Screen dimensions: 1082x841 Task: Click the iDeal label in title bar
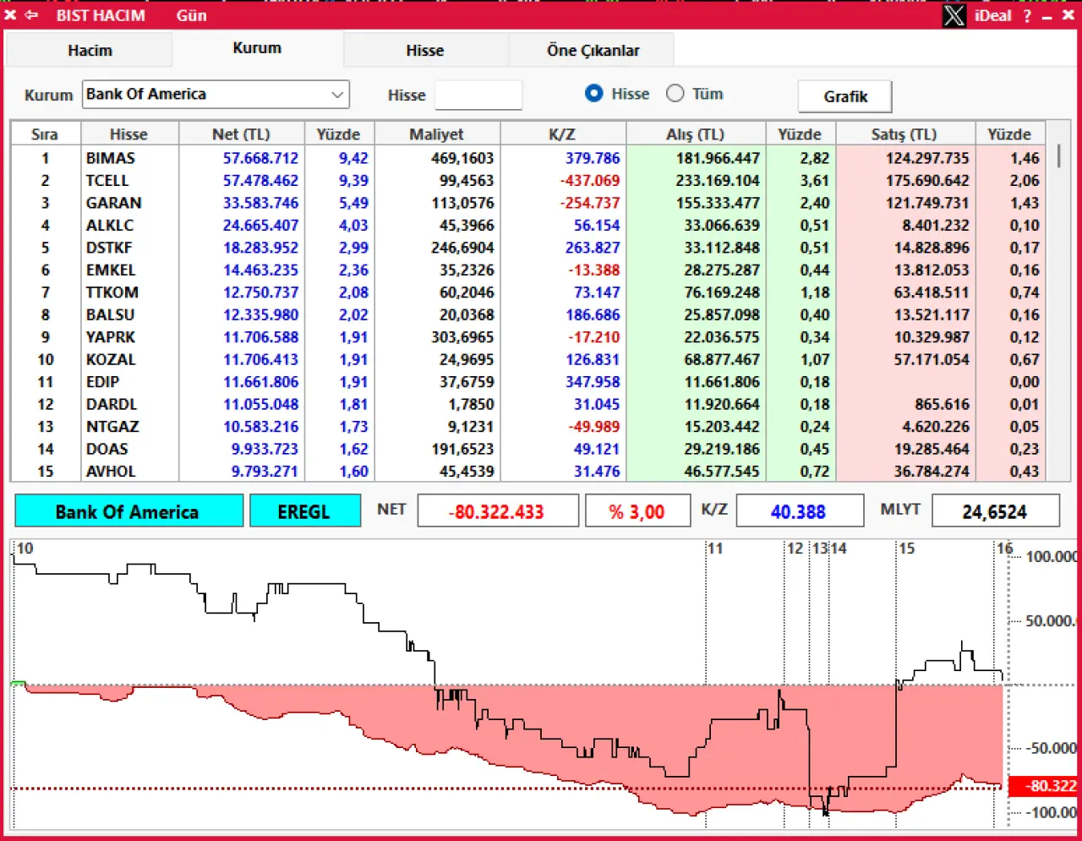coord(992,15)
